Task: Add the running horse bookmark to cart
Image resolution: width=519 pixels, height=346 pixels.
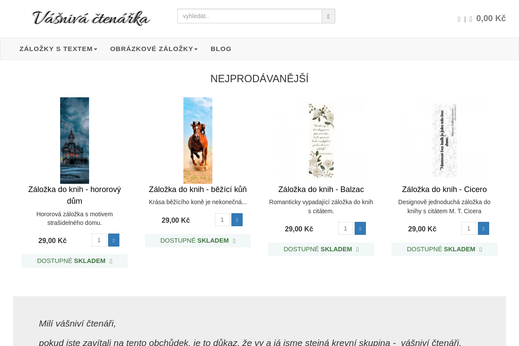Action: tap(237, 220)
